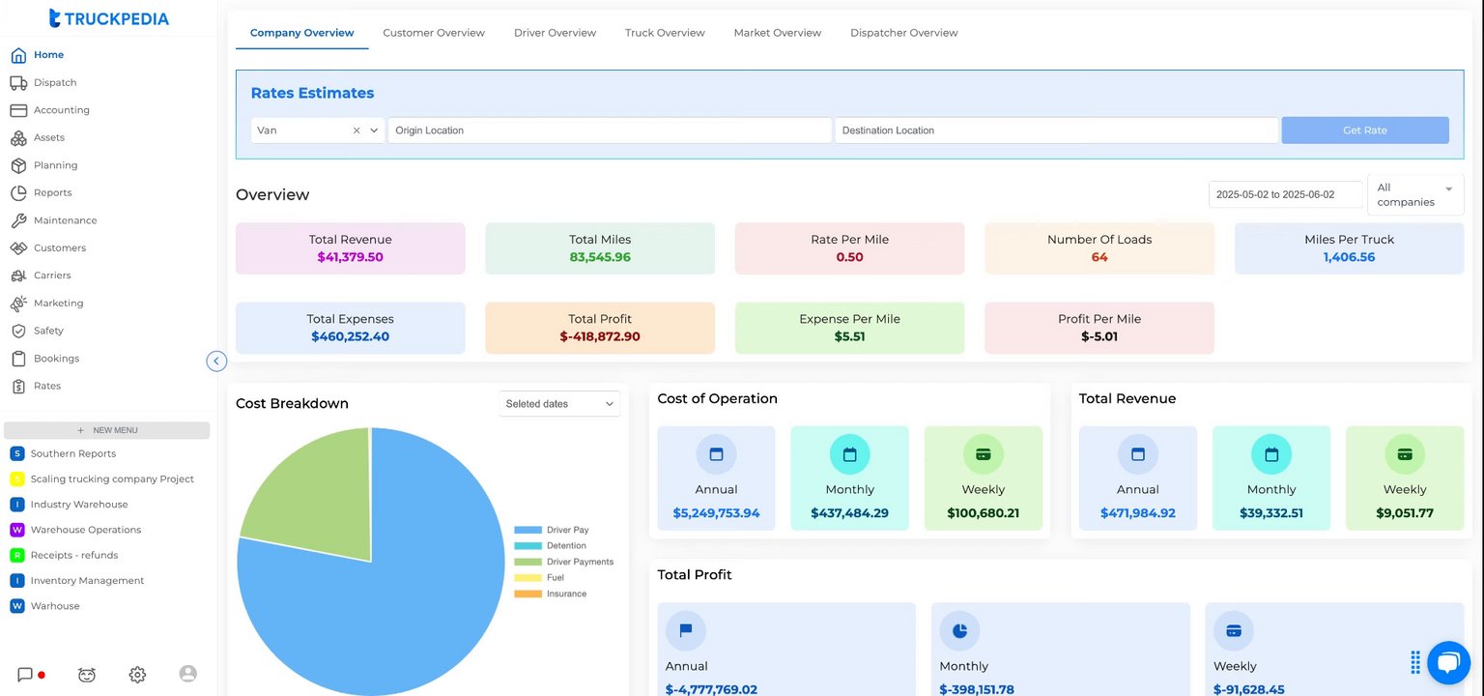This screenshot has width=1484, height=696.
Task: Open the All companies dropdown
Action: click(1415, 194)
